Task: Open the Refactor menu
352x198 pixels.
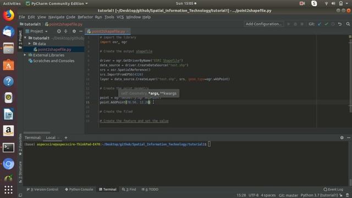Action: [x=85, y=17]
